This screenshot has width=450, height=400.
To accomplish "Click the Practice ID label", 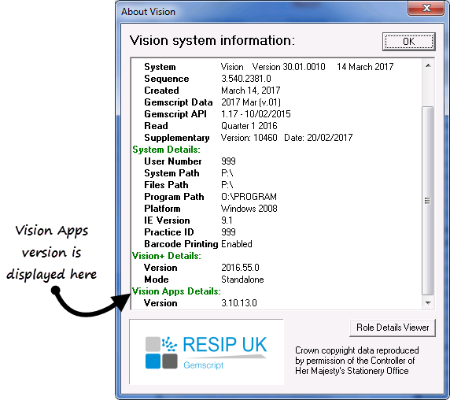I will (169, 232).
